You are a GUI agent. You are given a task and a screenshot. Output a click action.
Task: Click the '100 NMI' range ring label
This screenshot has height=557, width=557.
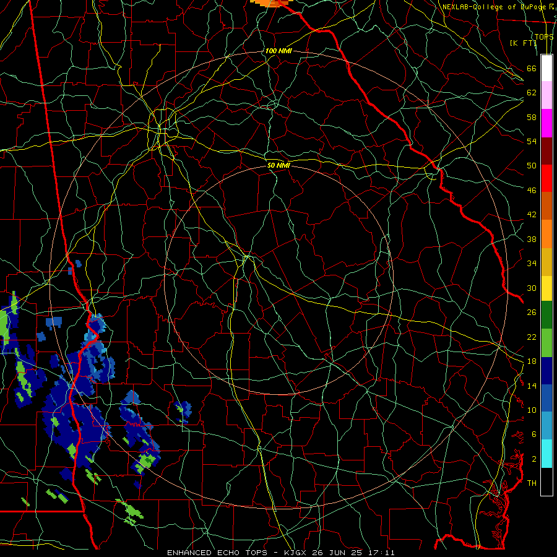[278, 51]
